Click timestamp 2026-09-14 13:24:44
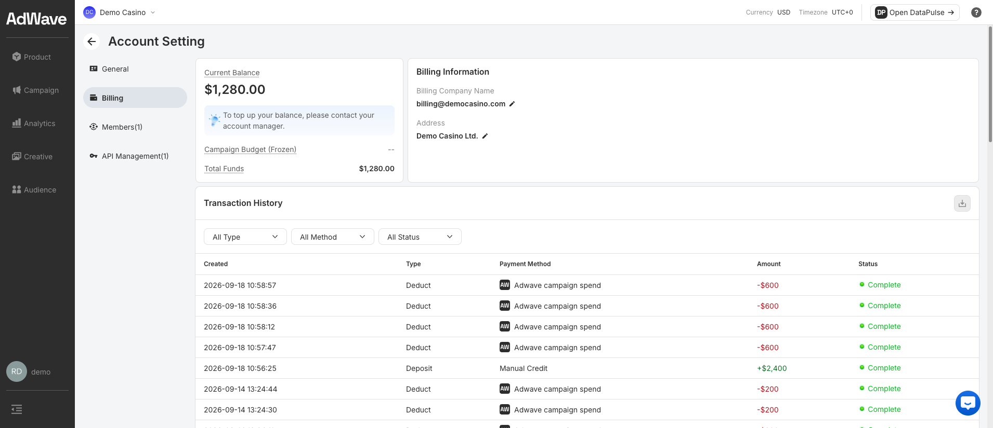Image resolution: width=993 pixels, height=428 pixels. click(240, 389)
